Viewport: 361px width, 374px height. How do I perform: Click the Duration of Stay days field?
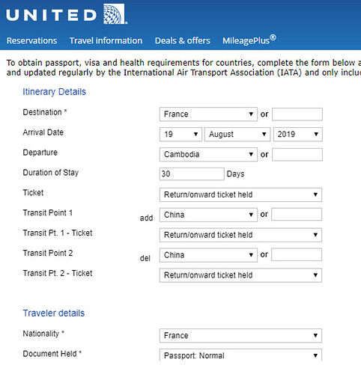click(192, 174)
